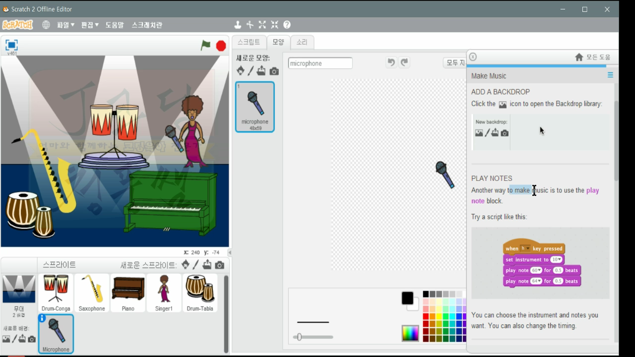This screenshot has width=635, height=357.
Task: Select the Singer1 sprite
Action: pyautogui.click(x=164, y=293)
